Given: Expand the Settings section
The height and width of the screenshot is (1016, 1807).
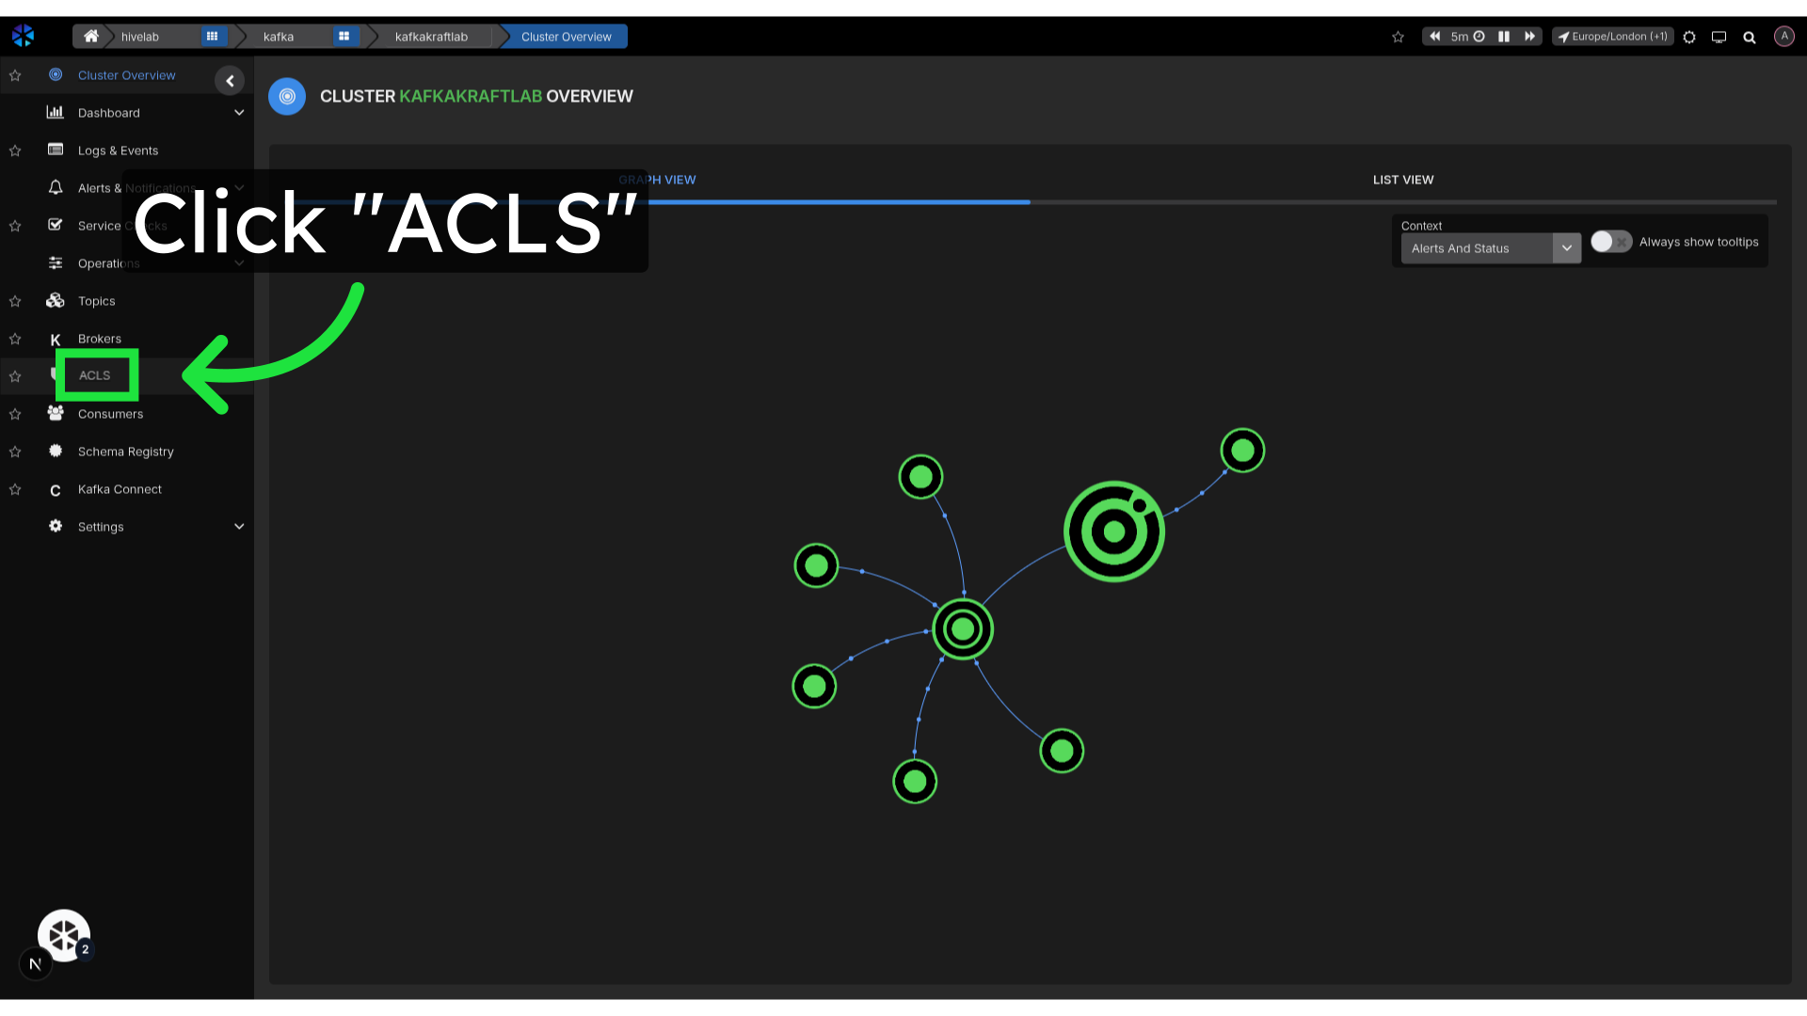Looking at the screenshot, I should 239,526.
